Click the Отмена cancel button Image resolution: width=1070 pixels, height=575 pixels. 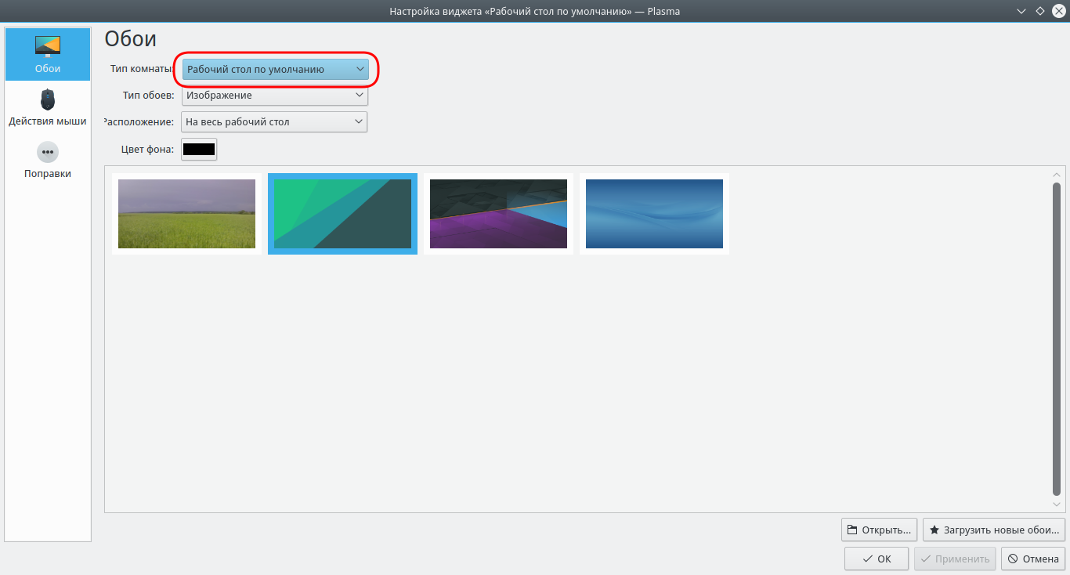(x=1033, y=559)
